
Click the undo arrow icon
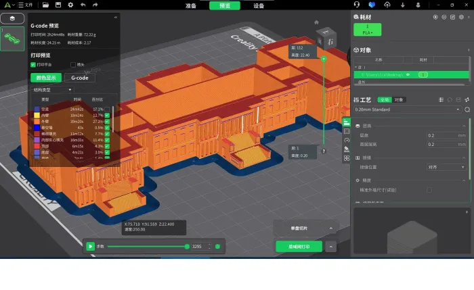point(83,5)
